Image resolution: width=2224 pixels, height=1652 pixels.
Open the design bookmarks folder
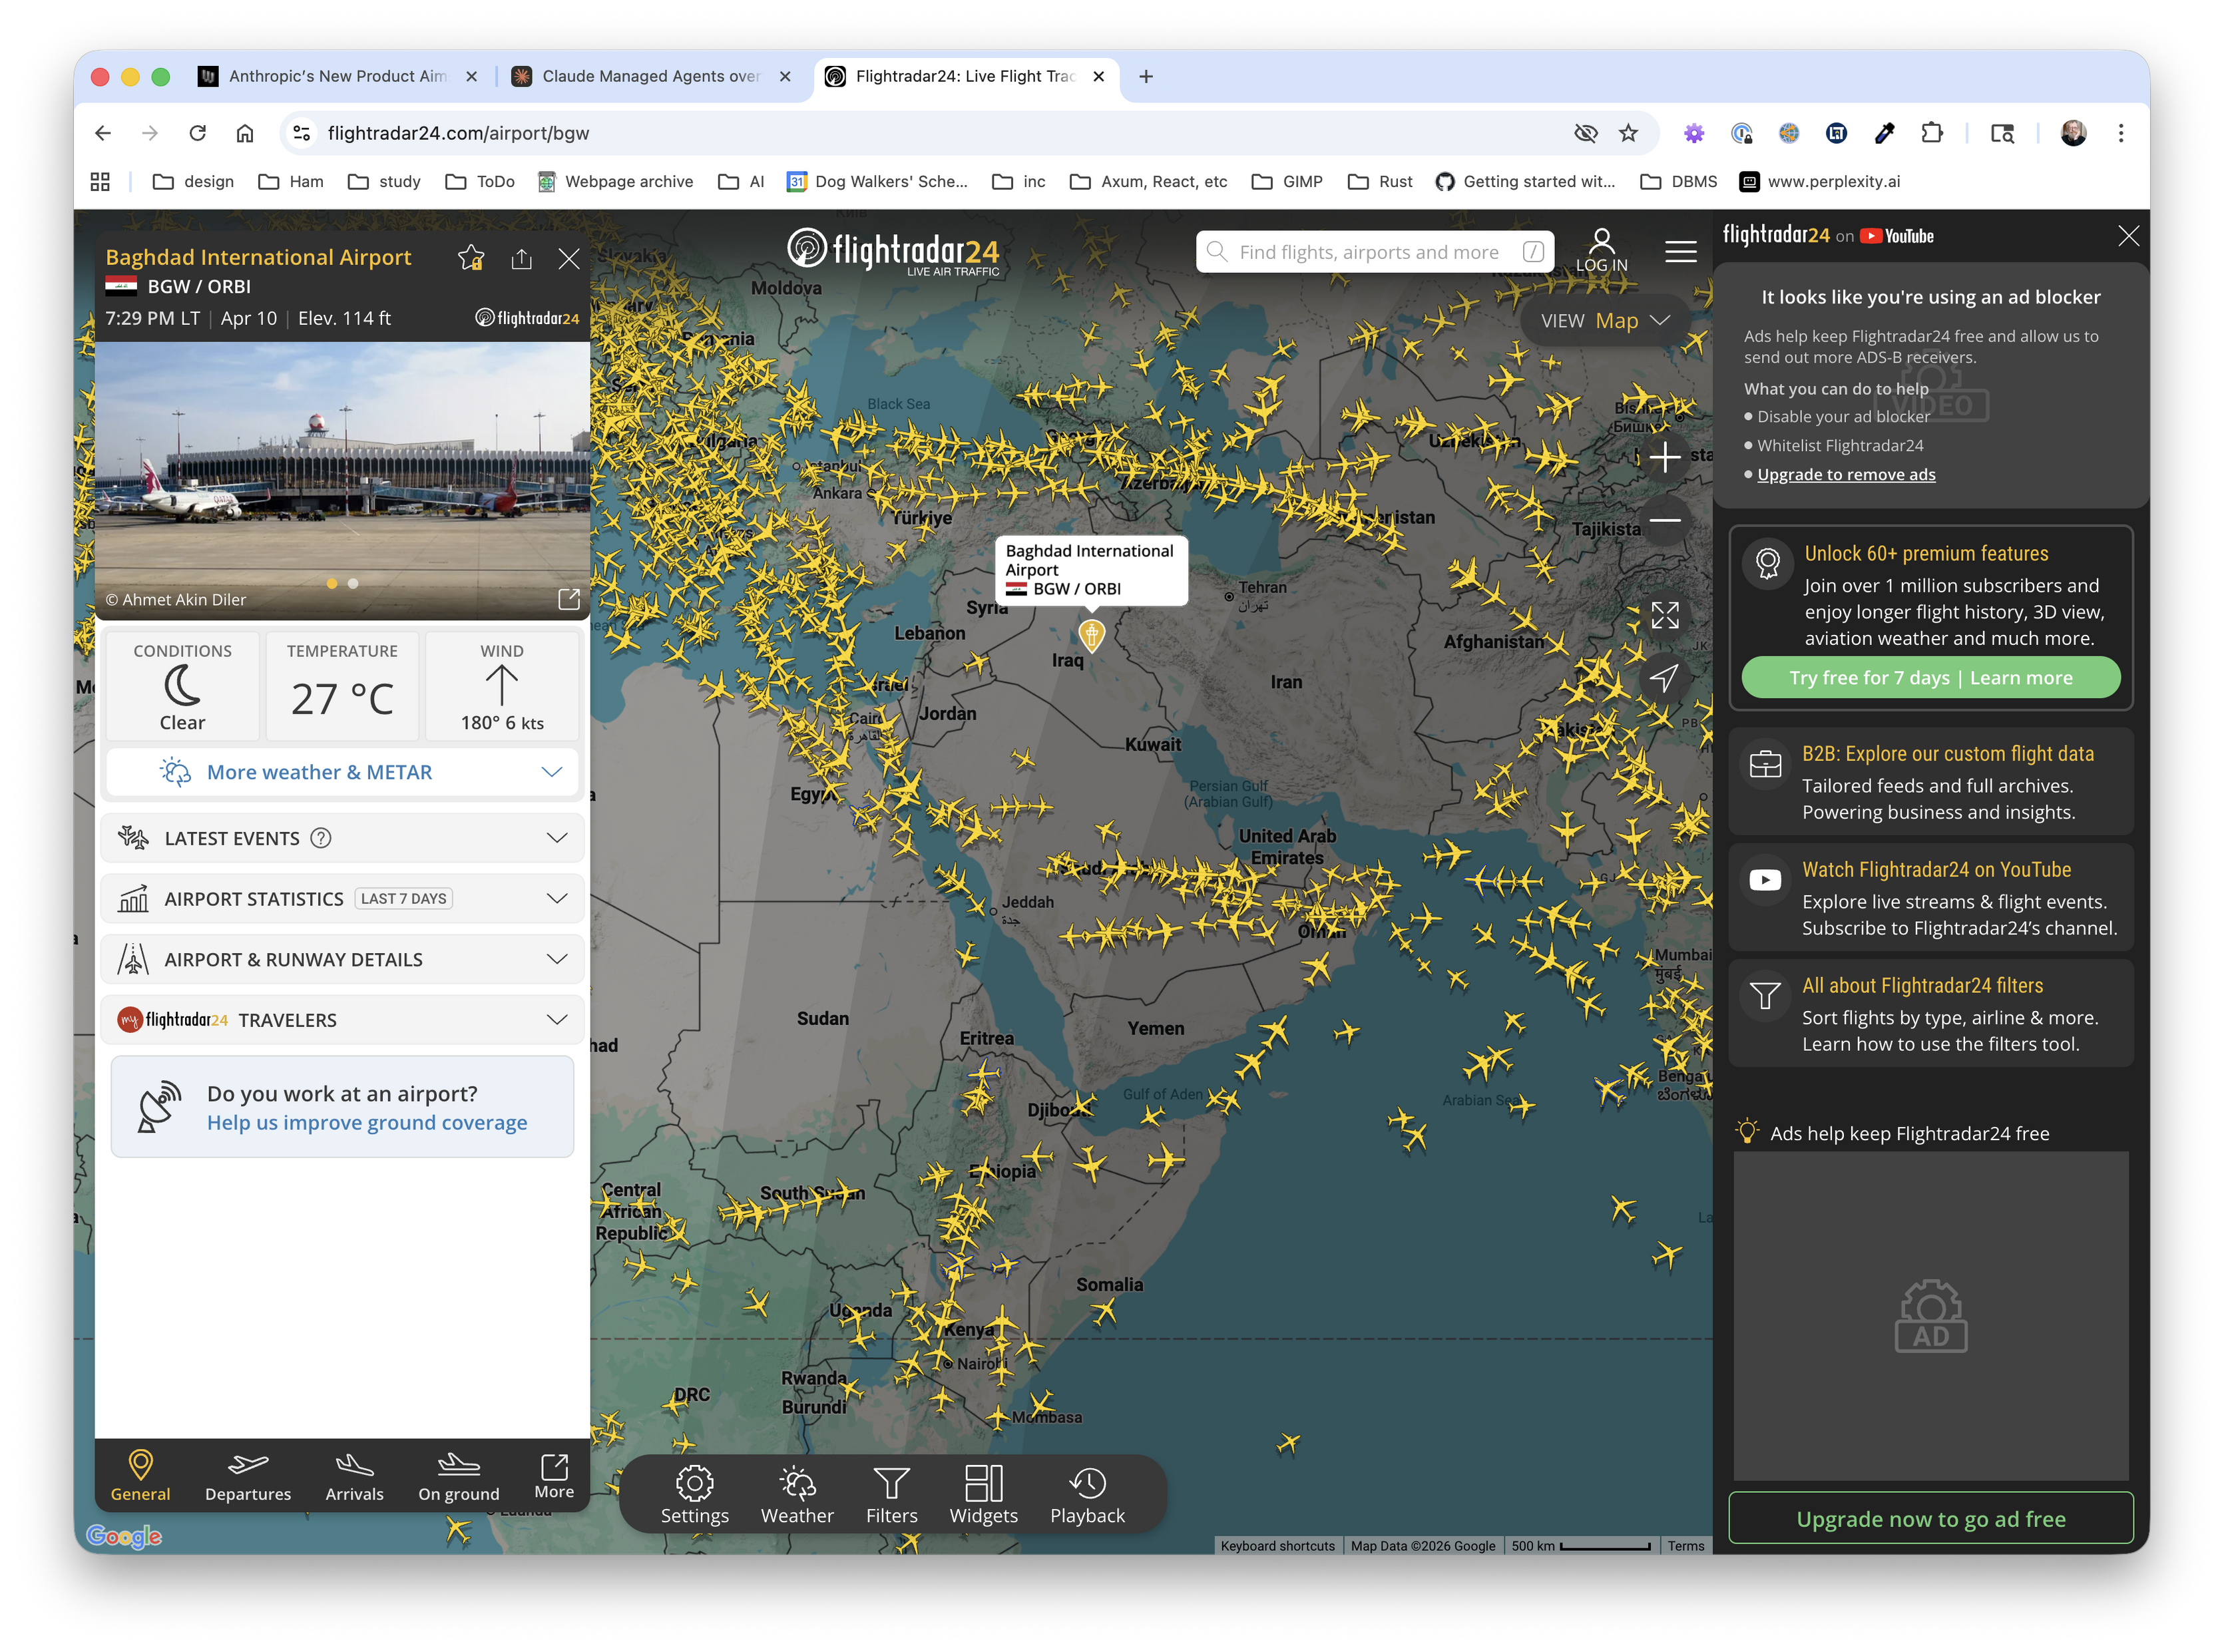point(193,181)
